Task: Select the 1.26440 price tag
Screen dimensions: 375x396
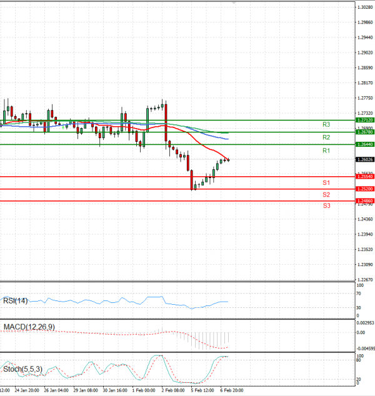Action: click(365, 144)
